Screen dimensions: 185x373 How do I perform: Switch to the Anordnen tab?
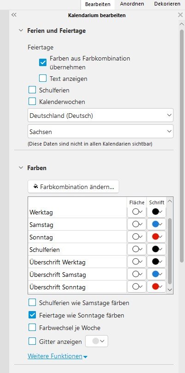[x=132, y=4]
